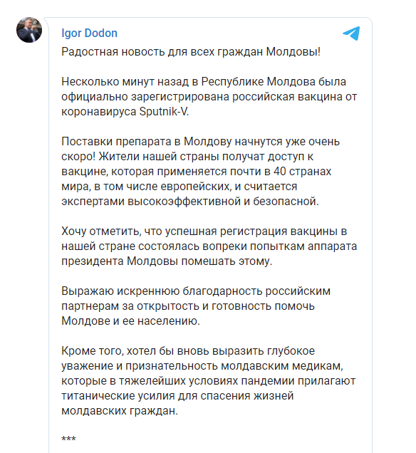Click the line 'партнерам за открытость и готовность помочь'

click(188, 306)
